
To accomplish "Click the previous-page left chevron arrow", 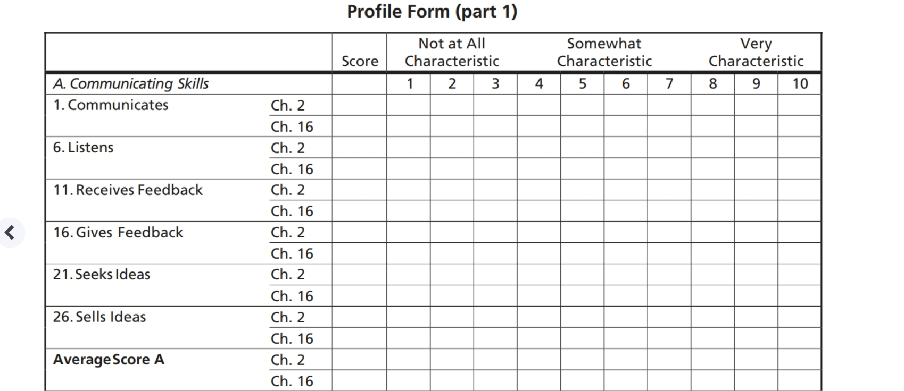I will 10,232.
